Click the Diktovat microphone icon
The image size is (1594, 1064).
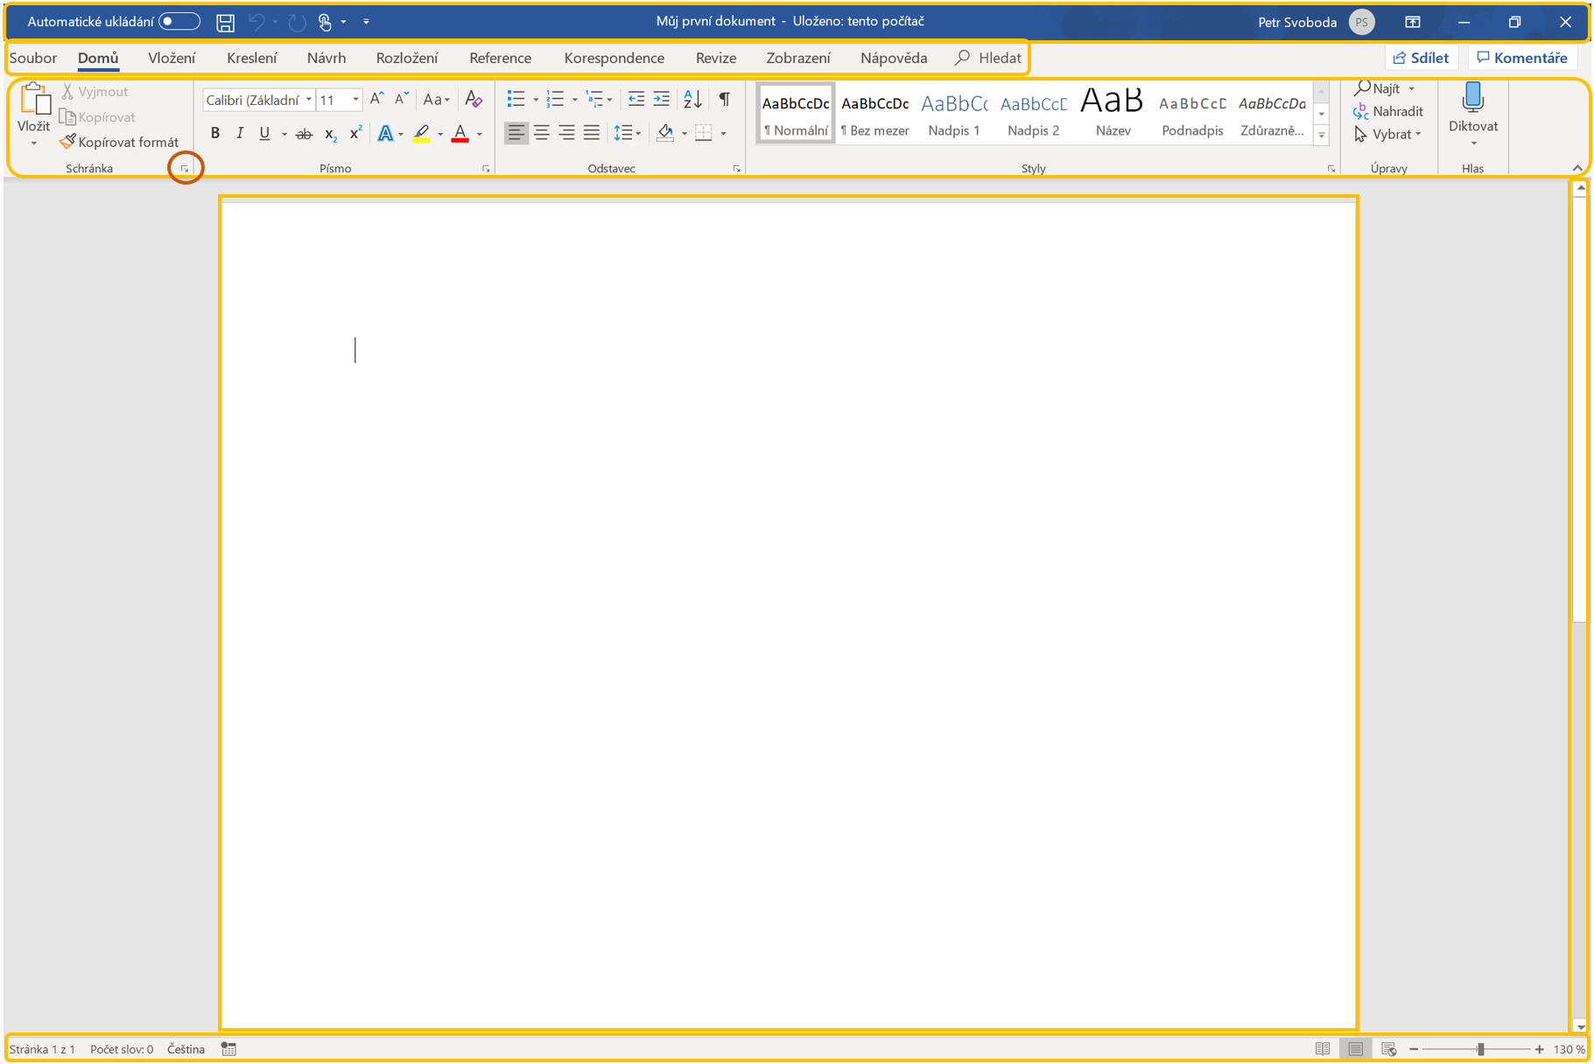pos(1472,98)
